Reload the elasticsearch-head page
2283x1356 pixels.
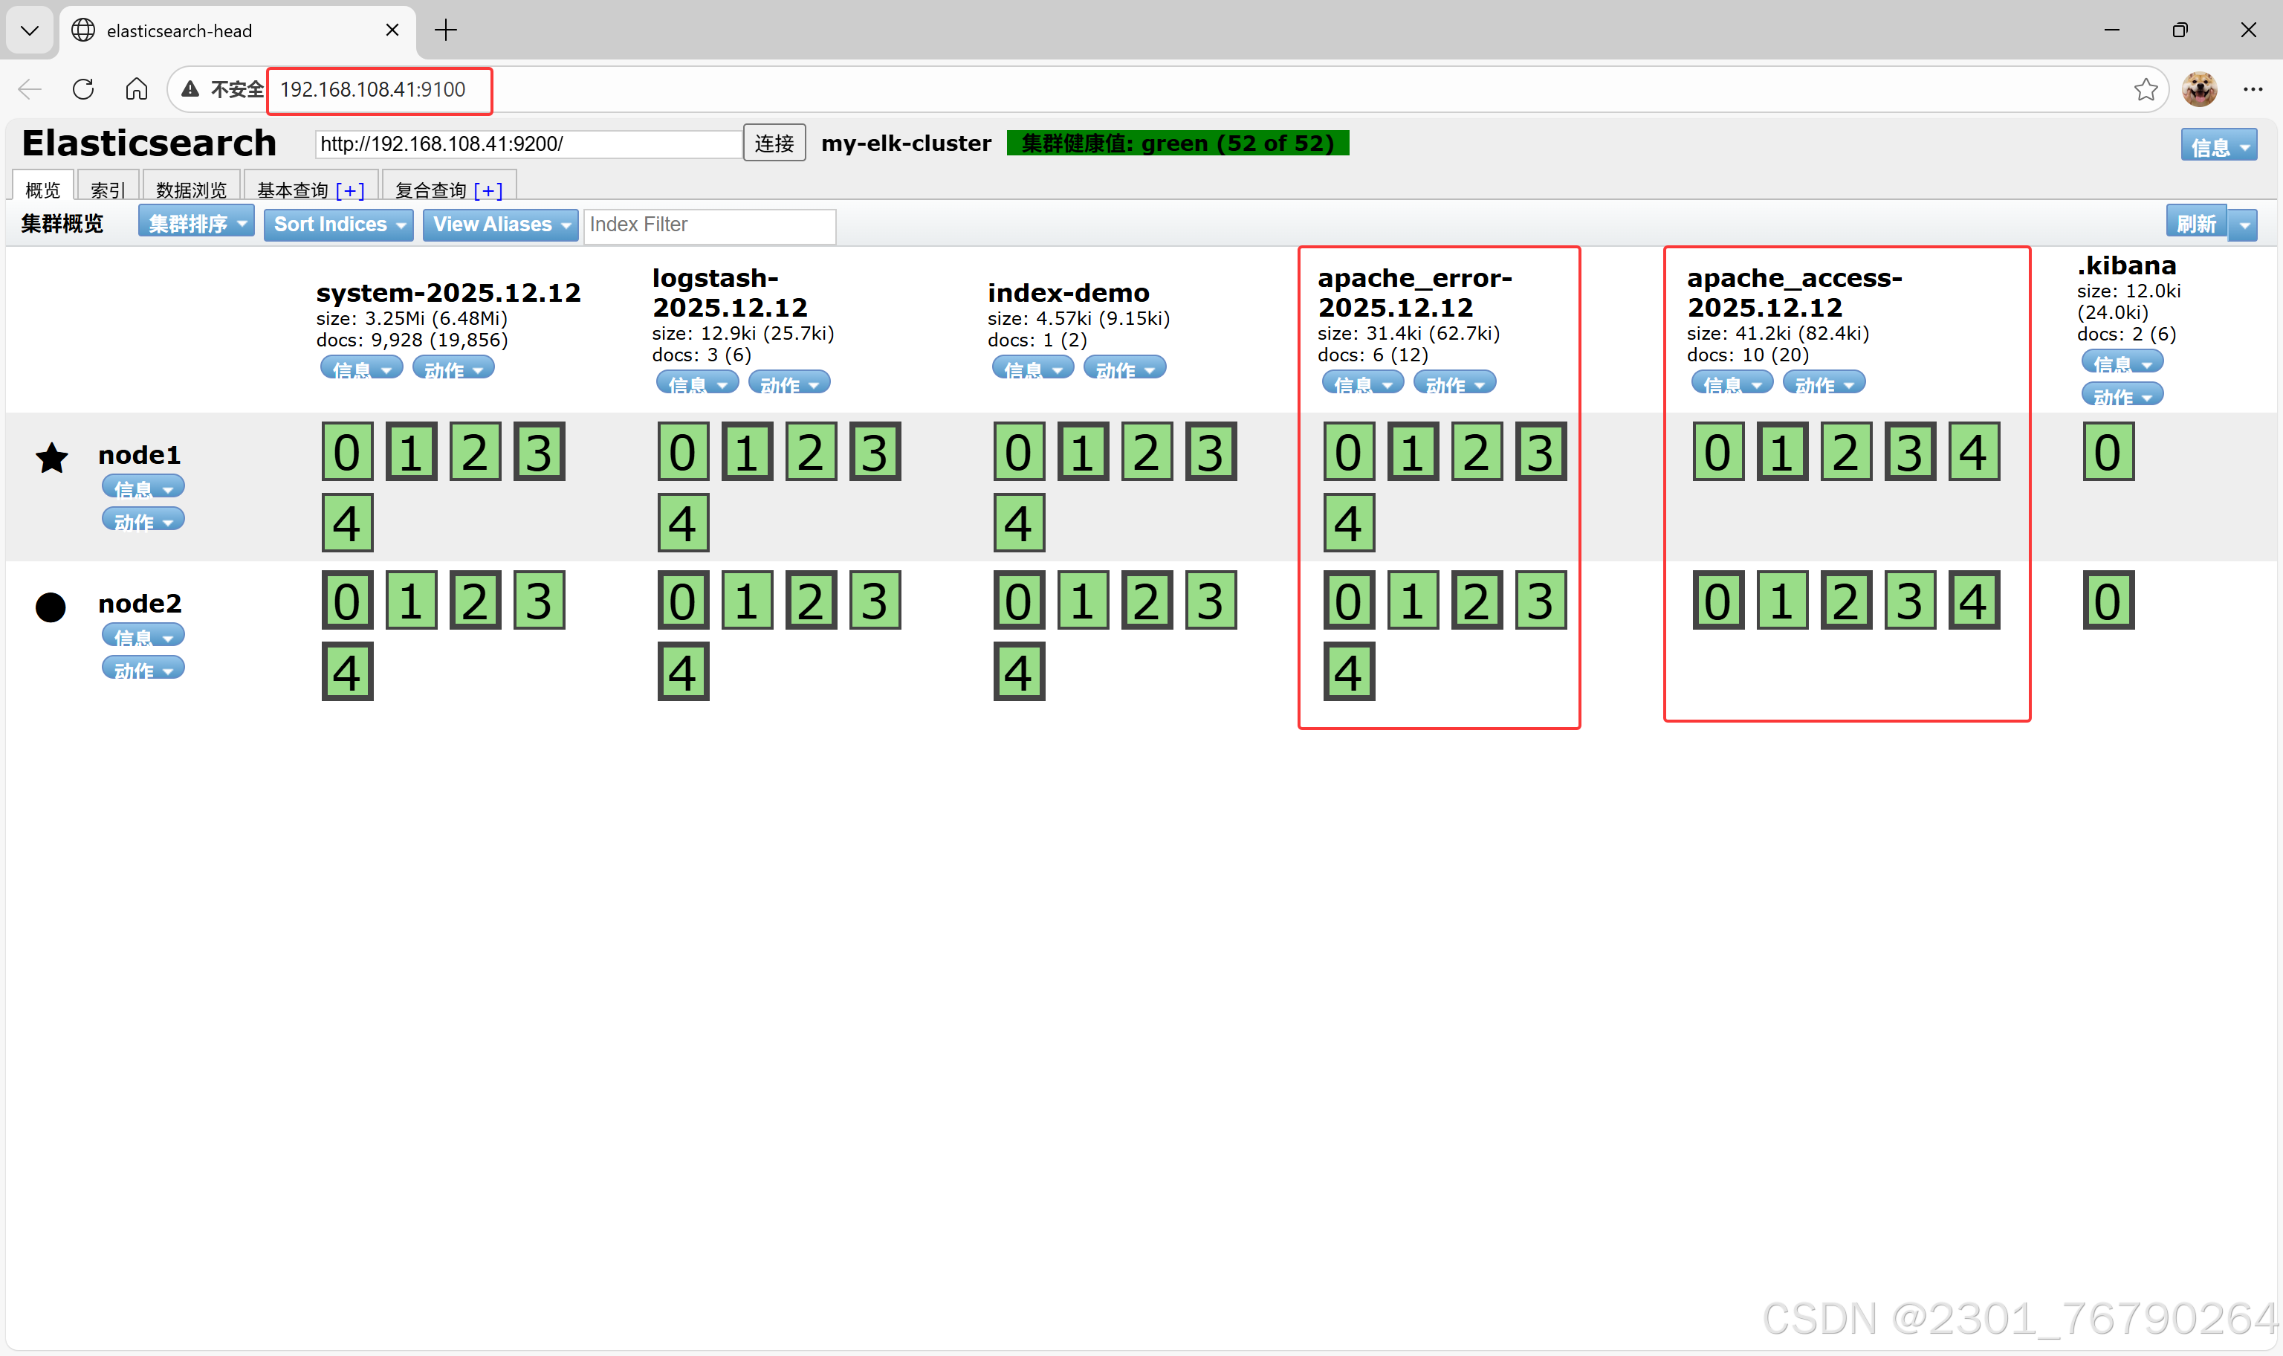83,88
